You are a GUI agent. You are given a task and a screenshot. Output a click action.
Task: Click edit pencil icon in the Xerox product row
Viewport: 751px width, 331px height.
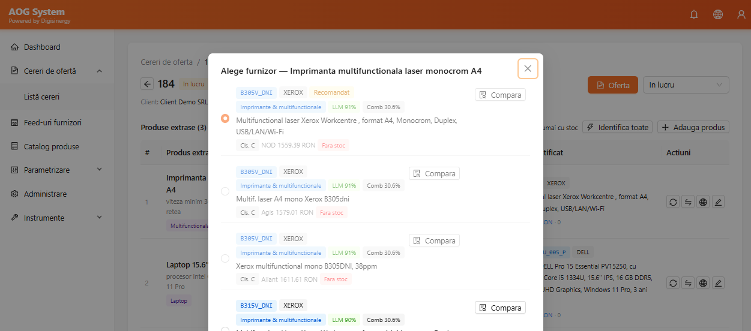coord(718,202)
